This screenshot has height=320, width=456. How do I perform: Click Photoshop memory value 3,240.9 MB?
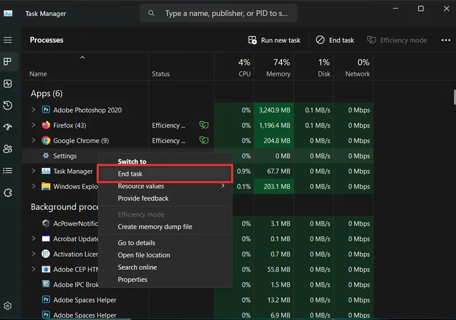click(x=275, y=110)
